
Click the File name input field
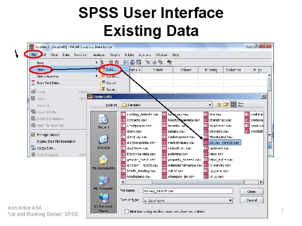pyautogui.click(x=188, y=191)
